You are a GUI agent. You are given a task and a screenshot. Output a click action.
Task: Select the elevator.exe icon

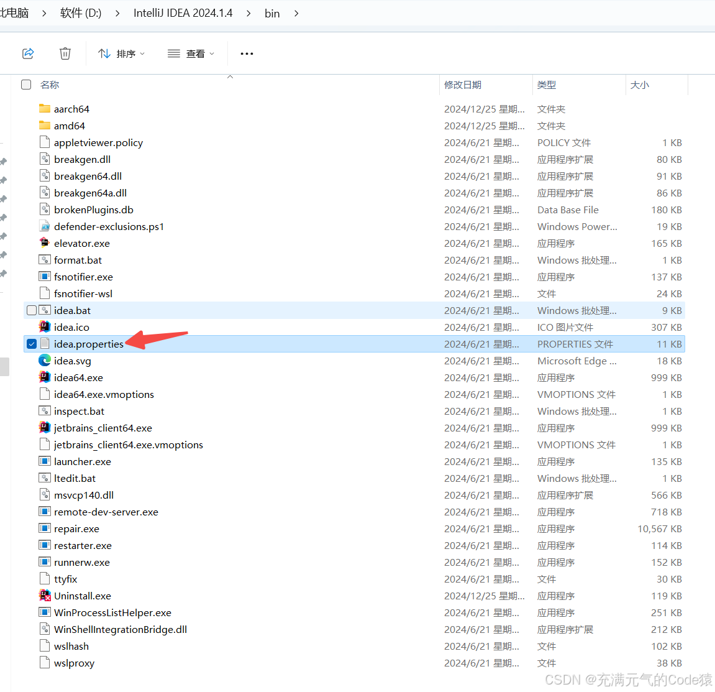coord(45,243)
